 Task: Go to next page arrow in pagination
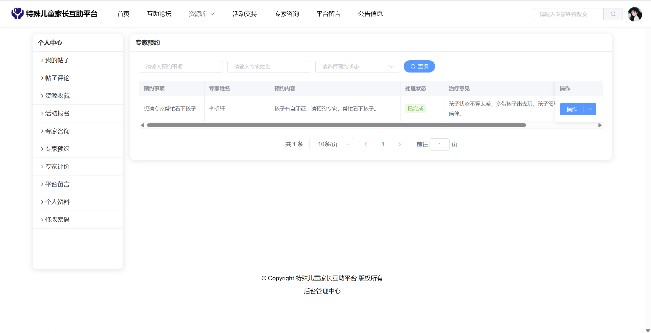point(400,144)
